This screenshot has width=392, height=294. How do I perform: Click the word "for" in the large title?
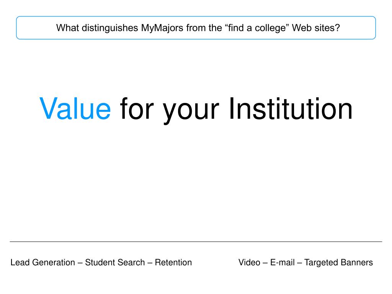137,108
